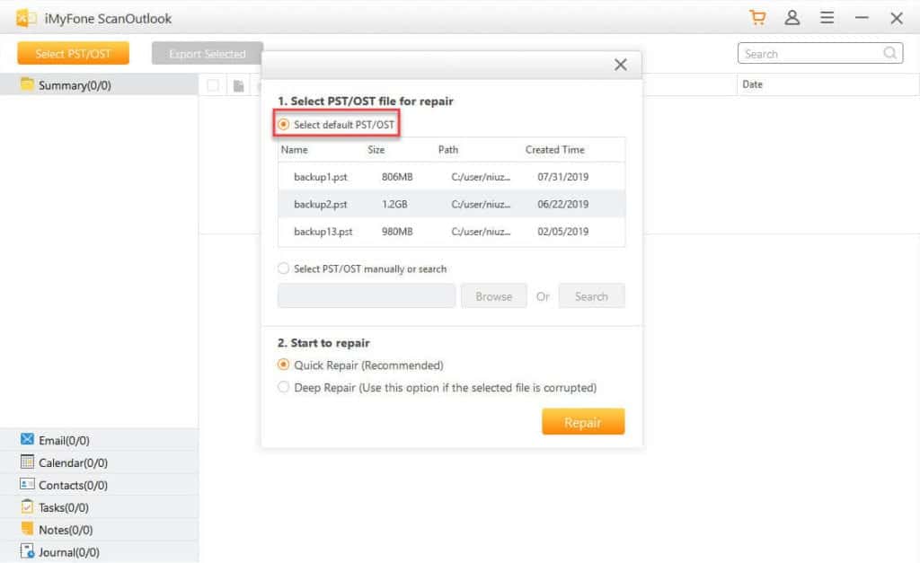The image size is (920, 563).
Task: Open the Journal category in sidebar
Action: click(68, 552)
